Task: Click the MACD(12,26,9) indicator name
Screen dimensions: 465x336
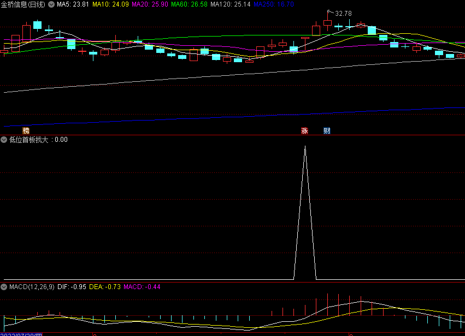Action: pos(32,286)
